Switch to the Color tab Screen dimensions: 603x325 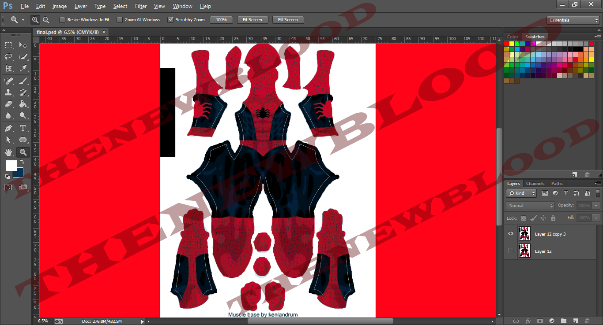click(513, 37)
